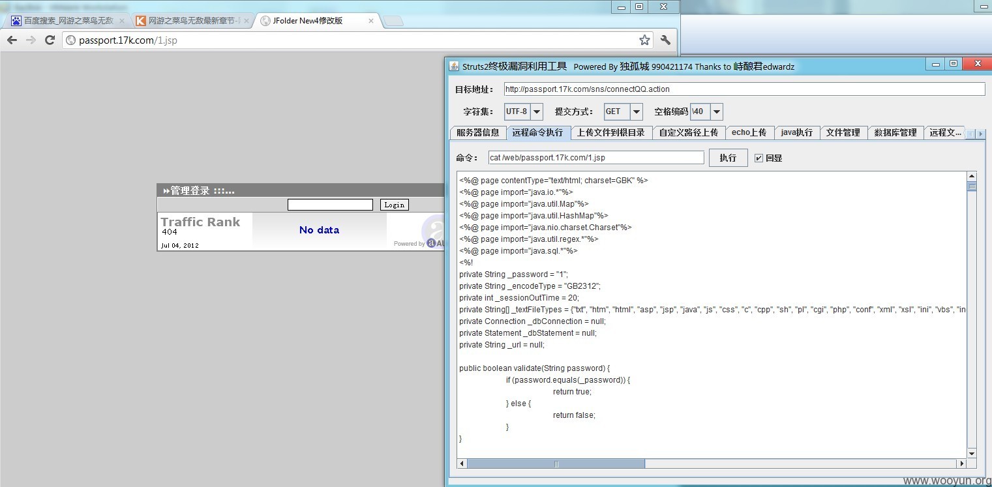Close the 网游之菜鸟无敌最新章节 tab

point(246,21)
